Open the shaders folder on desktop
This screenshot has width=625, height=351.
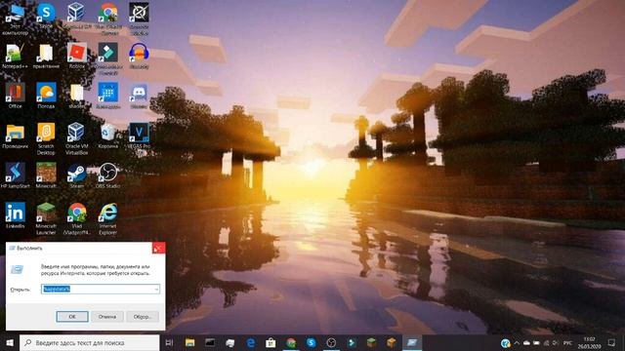[76, 96]
